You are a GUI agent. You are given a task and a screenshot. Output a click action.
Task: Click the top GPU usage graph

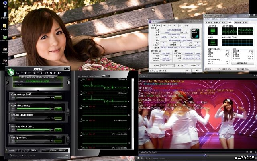click(x=105, y=86)
